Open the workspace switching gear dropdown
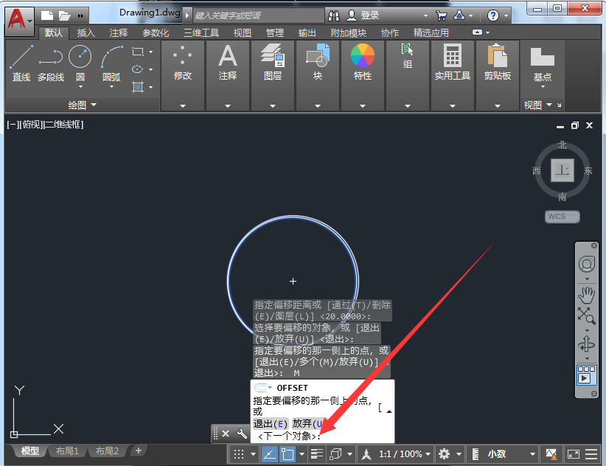 [459, 454]
